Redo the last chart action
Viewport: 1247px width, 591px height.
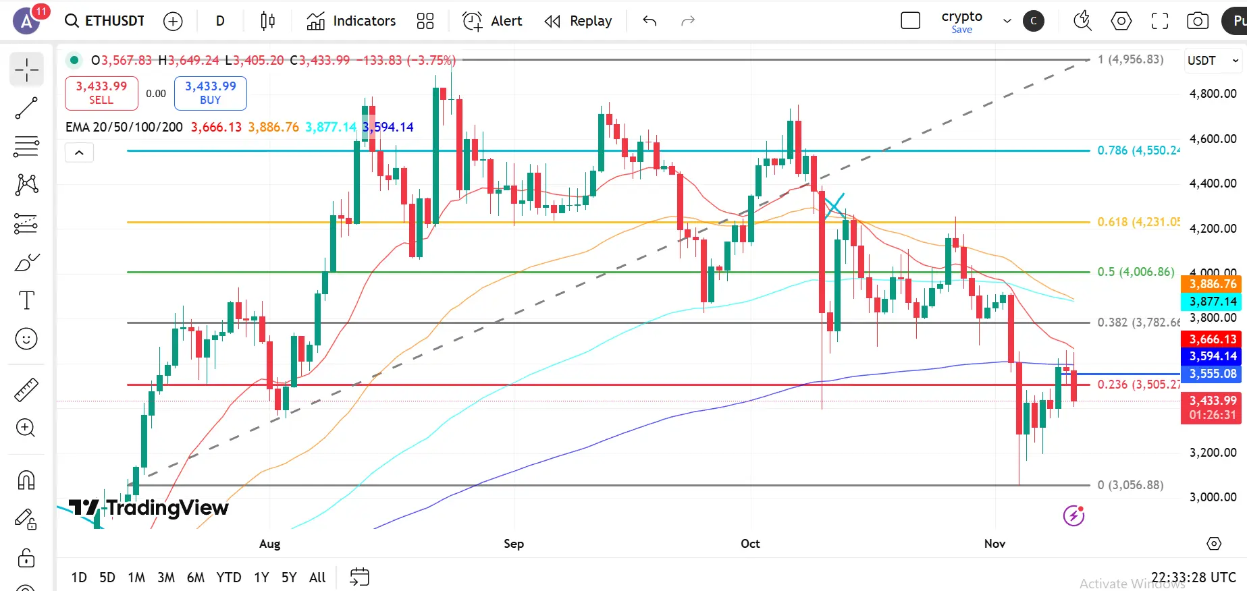click(688, 22)
